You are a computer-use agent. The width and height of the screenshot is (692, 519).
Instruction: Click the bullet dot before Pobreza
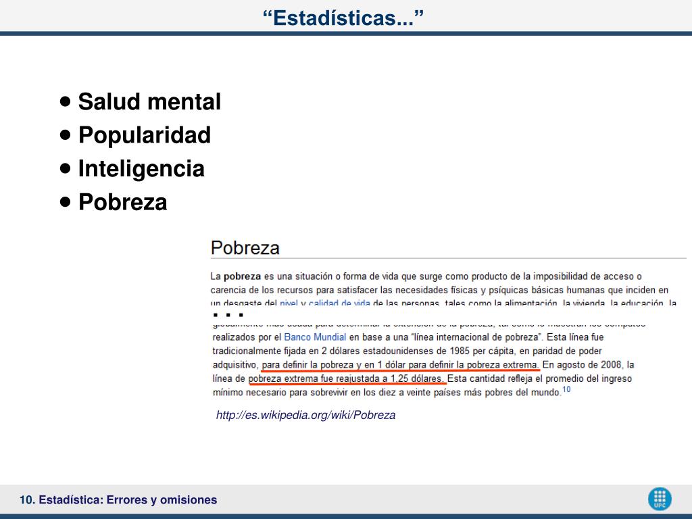click(66, 202)
